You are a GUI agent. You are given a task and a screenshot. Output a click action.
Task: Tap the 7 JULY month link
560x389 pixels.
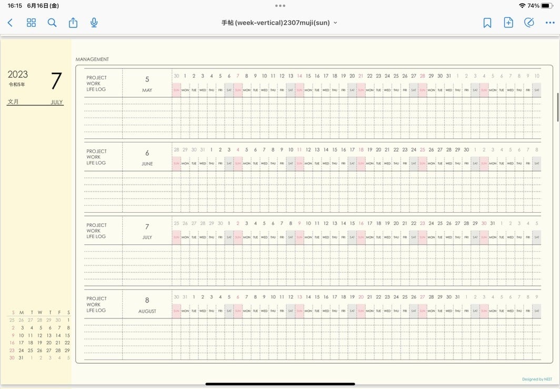pos(147,231)
